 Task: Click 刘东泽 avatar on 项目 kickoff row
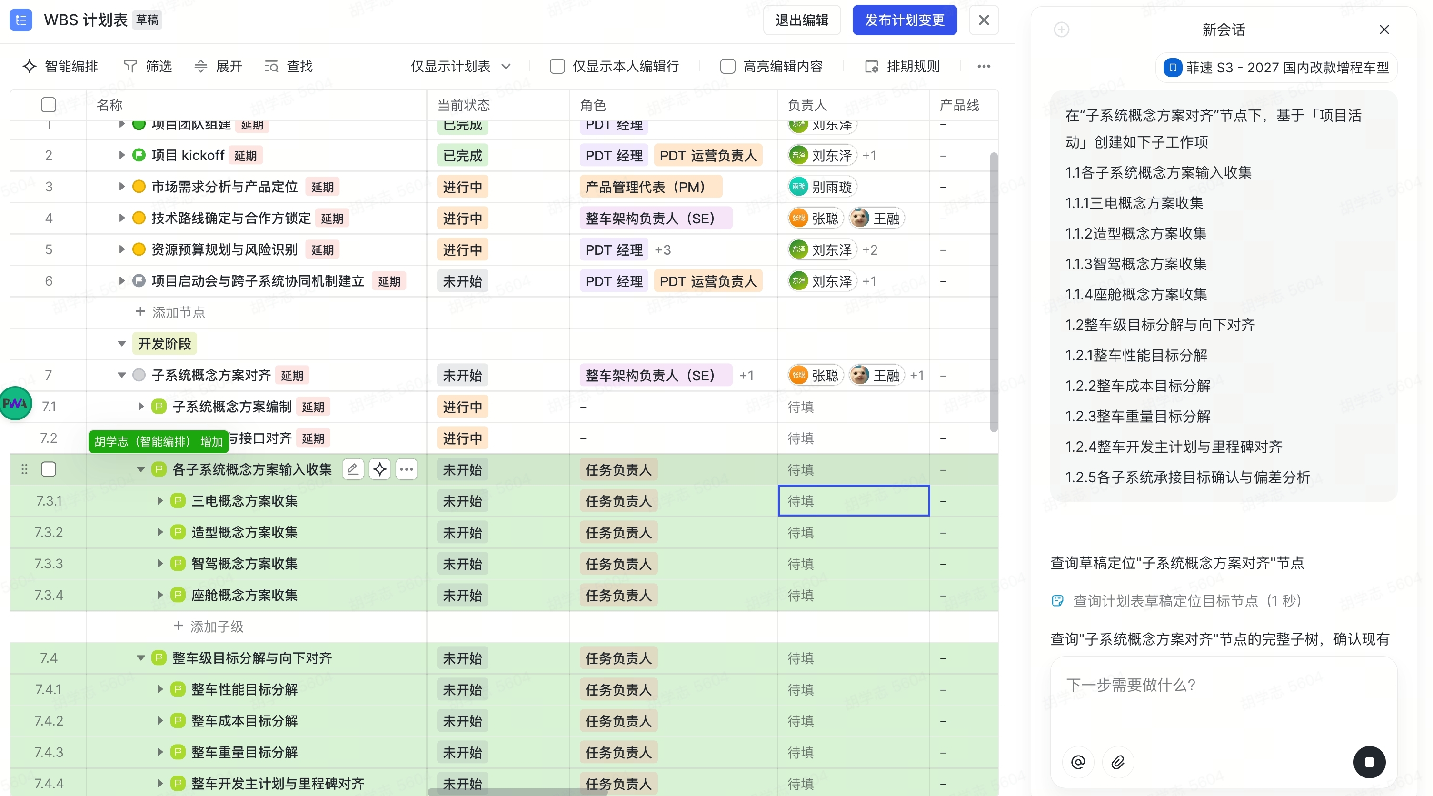(798, 155)
